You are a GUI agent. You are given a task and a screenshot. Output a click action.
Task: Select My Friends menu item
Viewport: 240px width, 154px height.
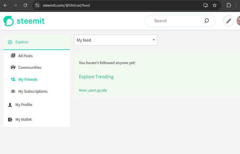(28, 79)
